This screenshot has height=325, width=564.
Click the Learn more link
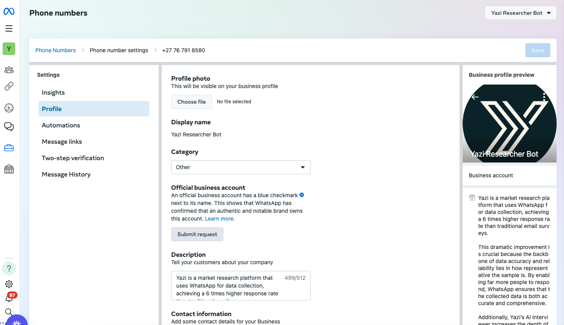(220, 219)
